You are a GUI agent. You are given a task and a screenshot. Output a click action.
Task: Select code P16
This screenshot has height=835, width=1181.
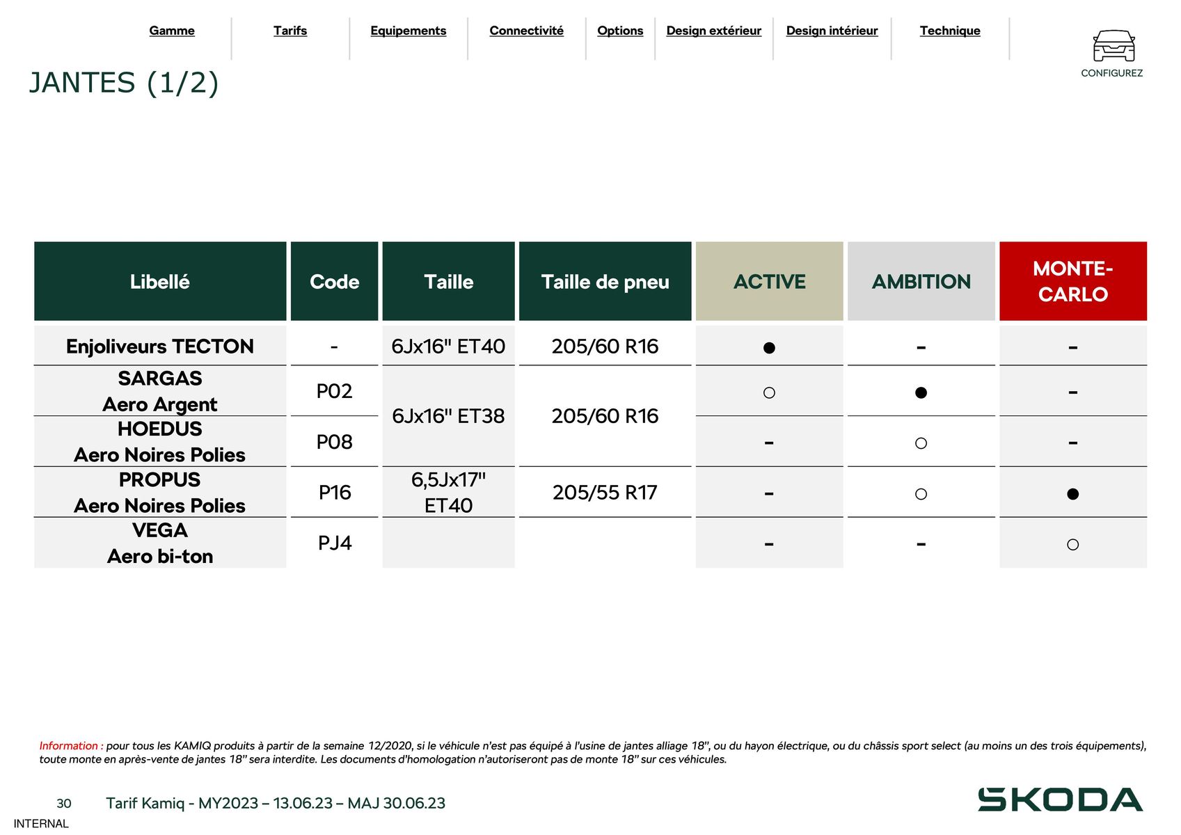pos(335,493)
